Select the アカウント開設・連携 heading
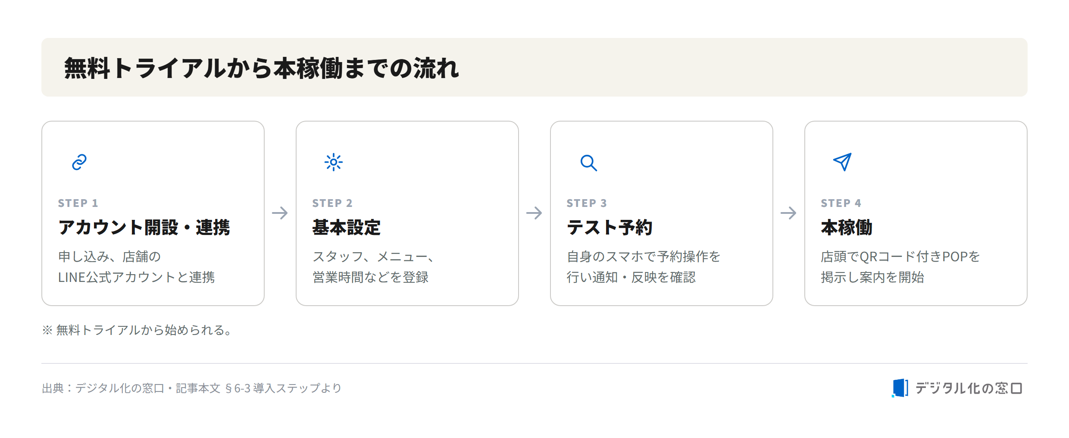 pos(144,228)
